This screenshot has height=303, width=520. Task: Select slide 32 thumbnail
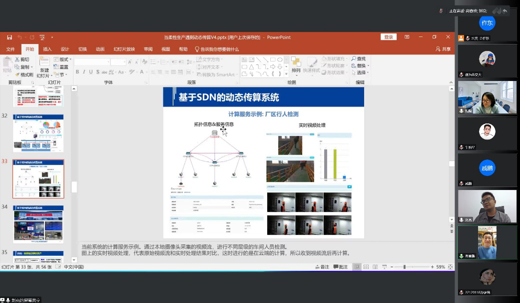[x=38, y=133]
